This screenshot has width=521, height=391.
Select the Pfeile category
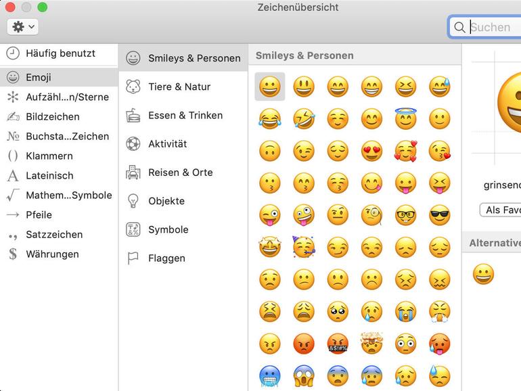tap(59, 215)
